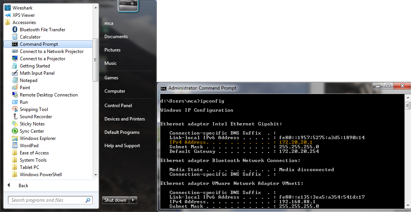Click the Media disconnected status line
The image size is (411, 212).
point(252,170)
